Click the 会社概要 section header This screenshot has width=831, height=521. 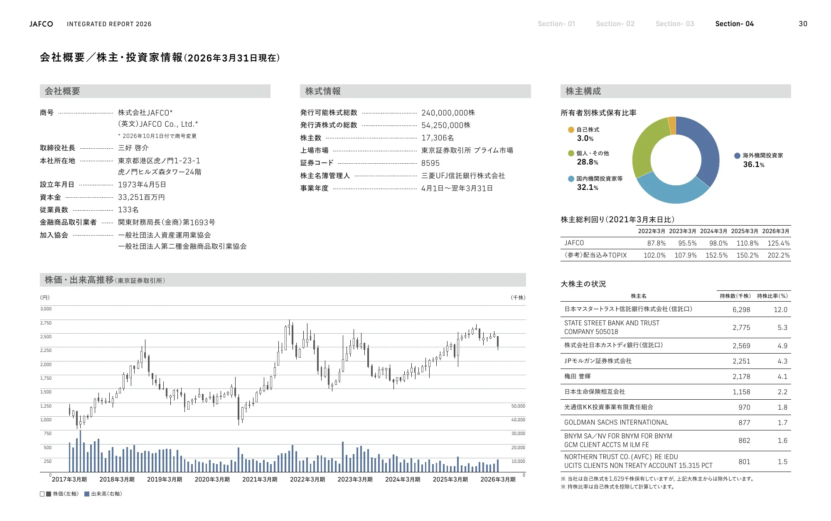click(x=155, y=91)
